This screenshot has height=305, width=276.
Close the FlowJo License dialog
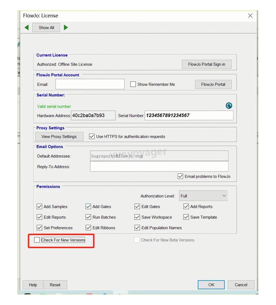[250, 15]
